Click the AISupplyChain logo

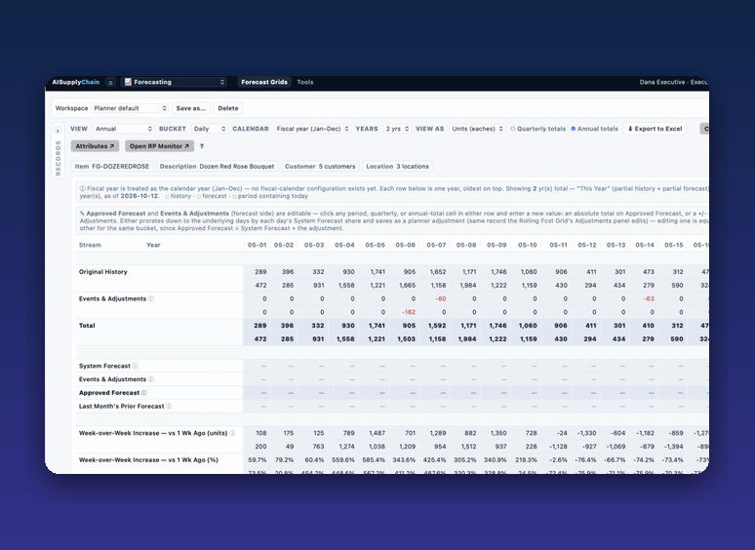75,82
